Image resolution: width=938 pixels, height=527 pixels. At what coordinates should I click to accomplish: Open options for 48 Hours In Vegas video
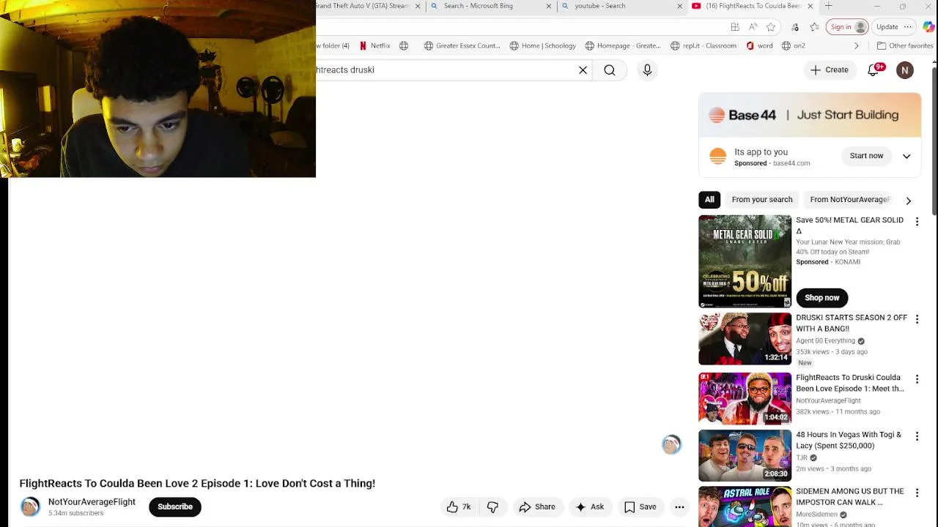point(917,436)
